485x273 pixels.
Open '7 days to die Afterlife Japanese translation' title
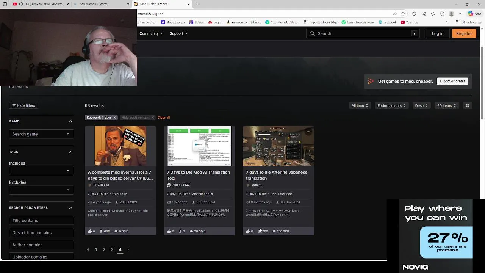point(277,175)
